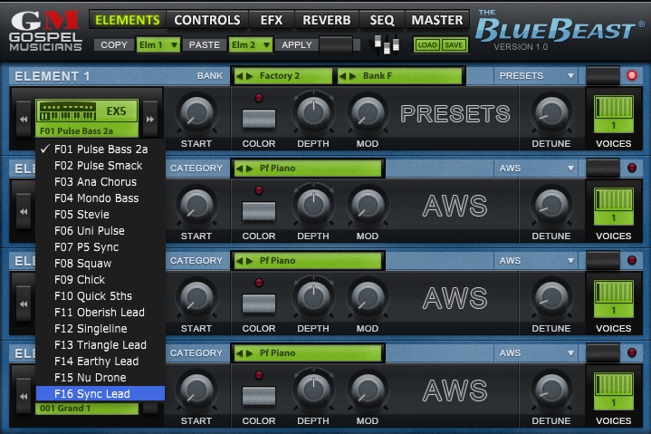
Task: Click next arrow on Bank F
Action: (352, 76)
